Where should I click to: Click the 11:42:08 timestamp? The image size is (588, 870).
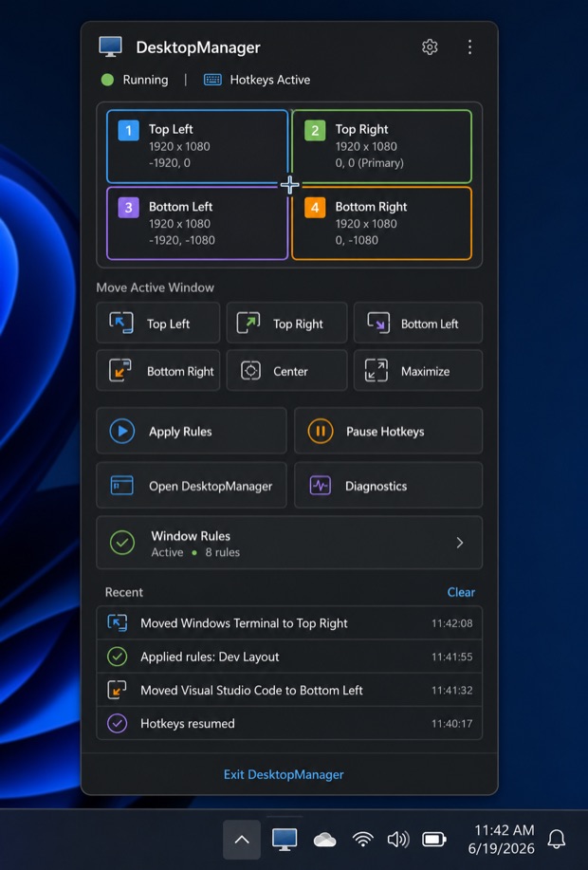(x=452, y=623)
